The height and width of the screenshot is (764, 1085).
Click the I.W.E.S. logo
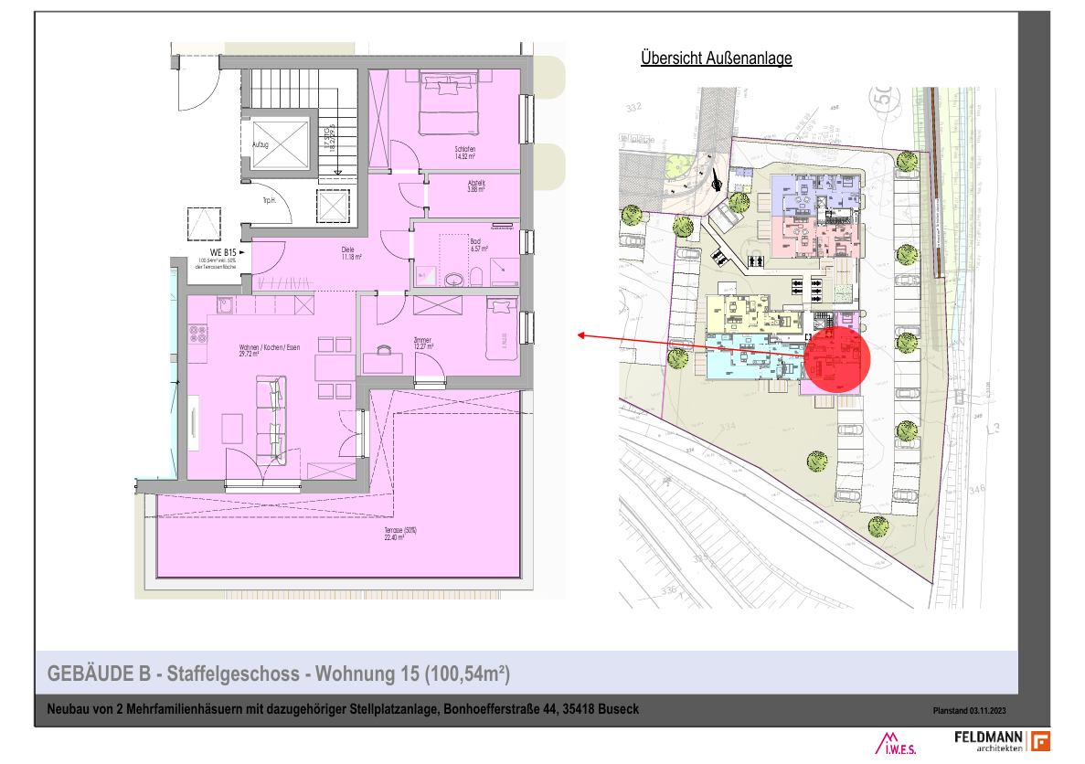896,743
